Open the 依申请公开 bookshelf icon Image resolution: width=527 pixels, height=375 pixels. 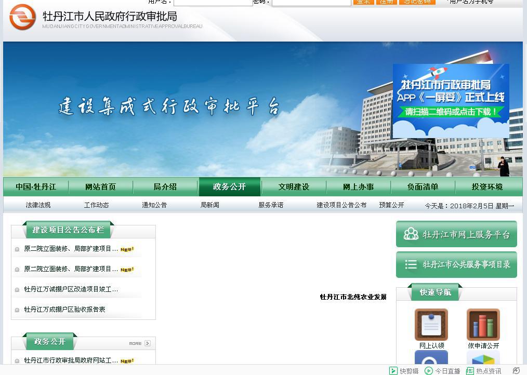tap(483, 324)
